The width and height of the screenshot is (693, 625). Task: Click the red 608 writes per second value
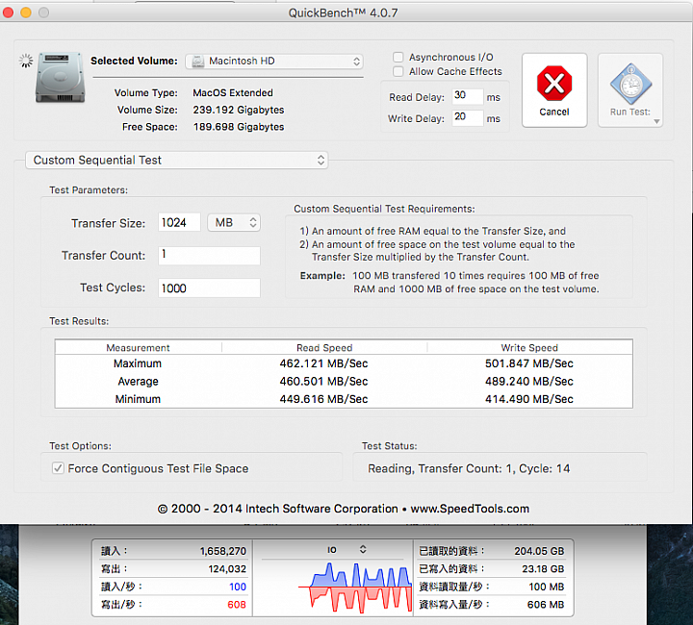(237, 604)
